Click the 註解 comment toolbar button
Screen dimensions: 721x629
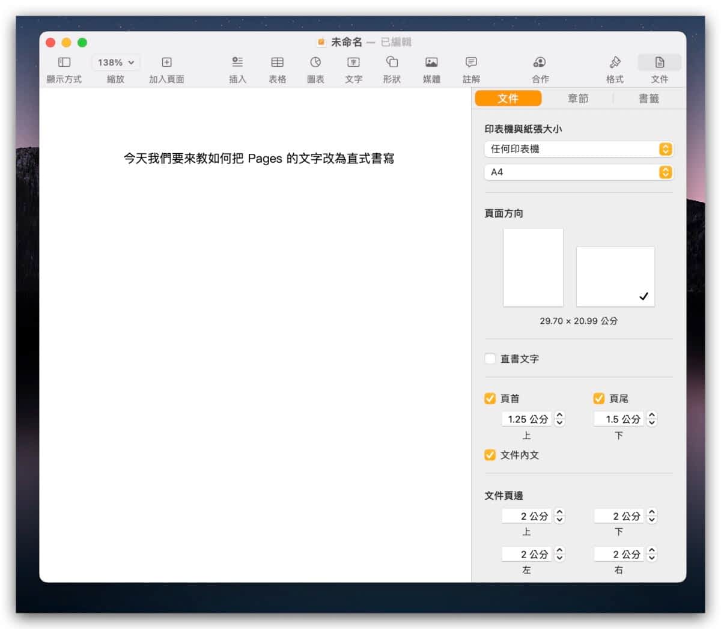point(471,62)
